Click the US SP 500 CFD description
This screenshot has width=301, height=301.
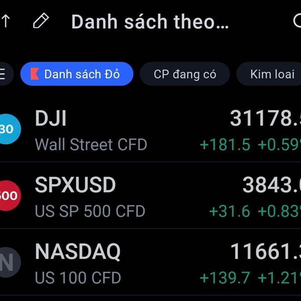(90, 211)
